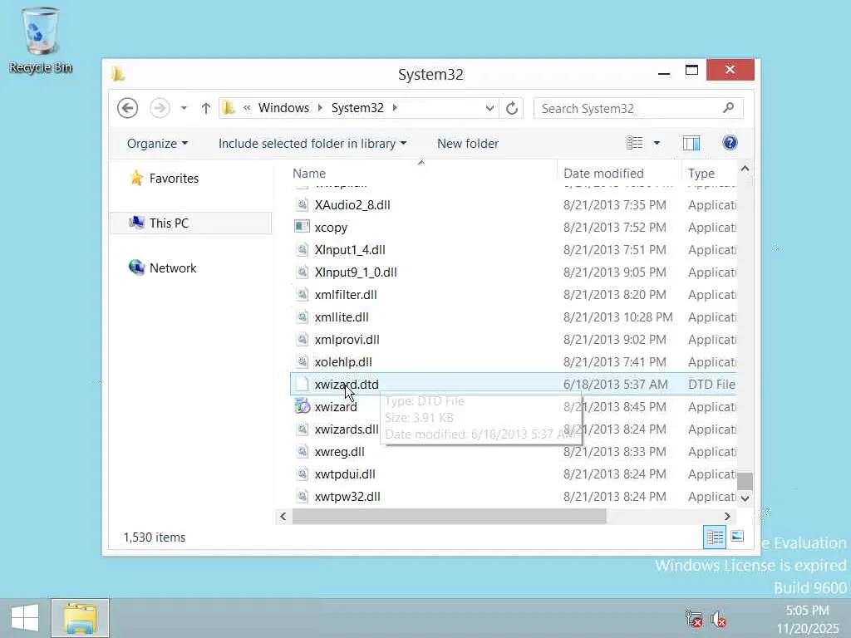Switch to Details view in status bar
The image size is (851, 638).
click(x=715, y=537)
